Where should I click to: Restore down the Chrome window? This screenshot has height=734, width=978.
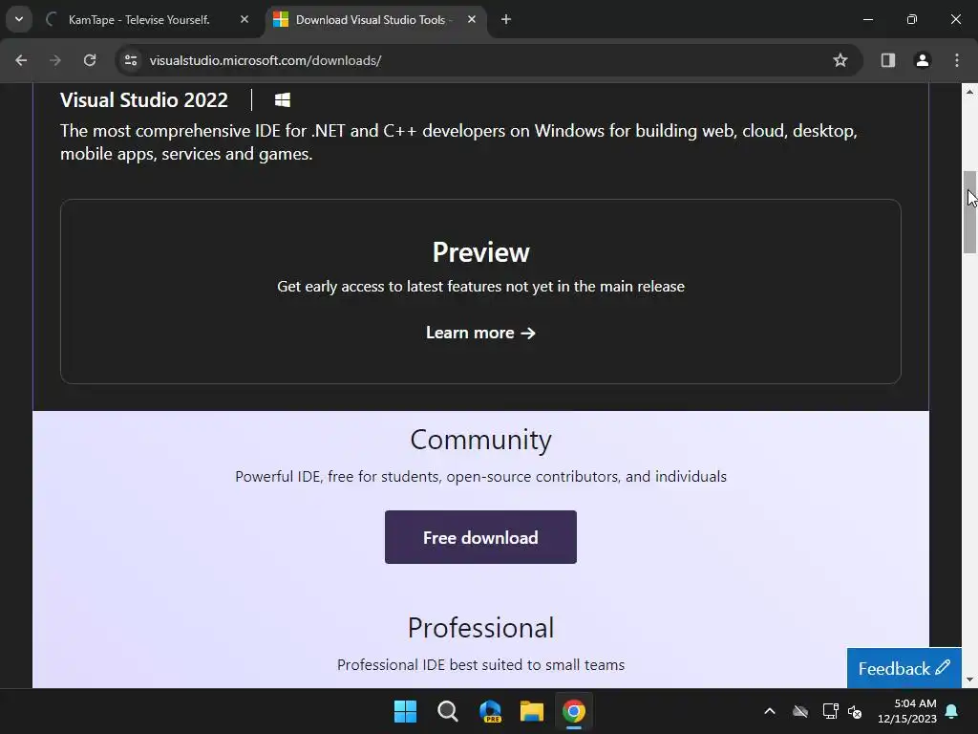tap(912, 19)
